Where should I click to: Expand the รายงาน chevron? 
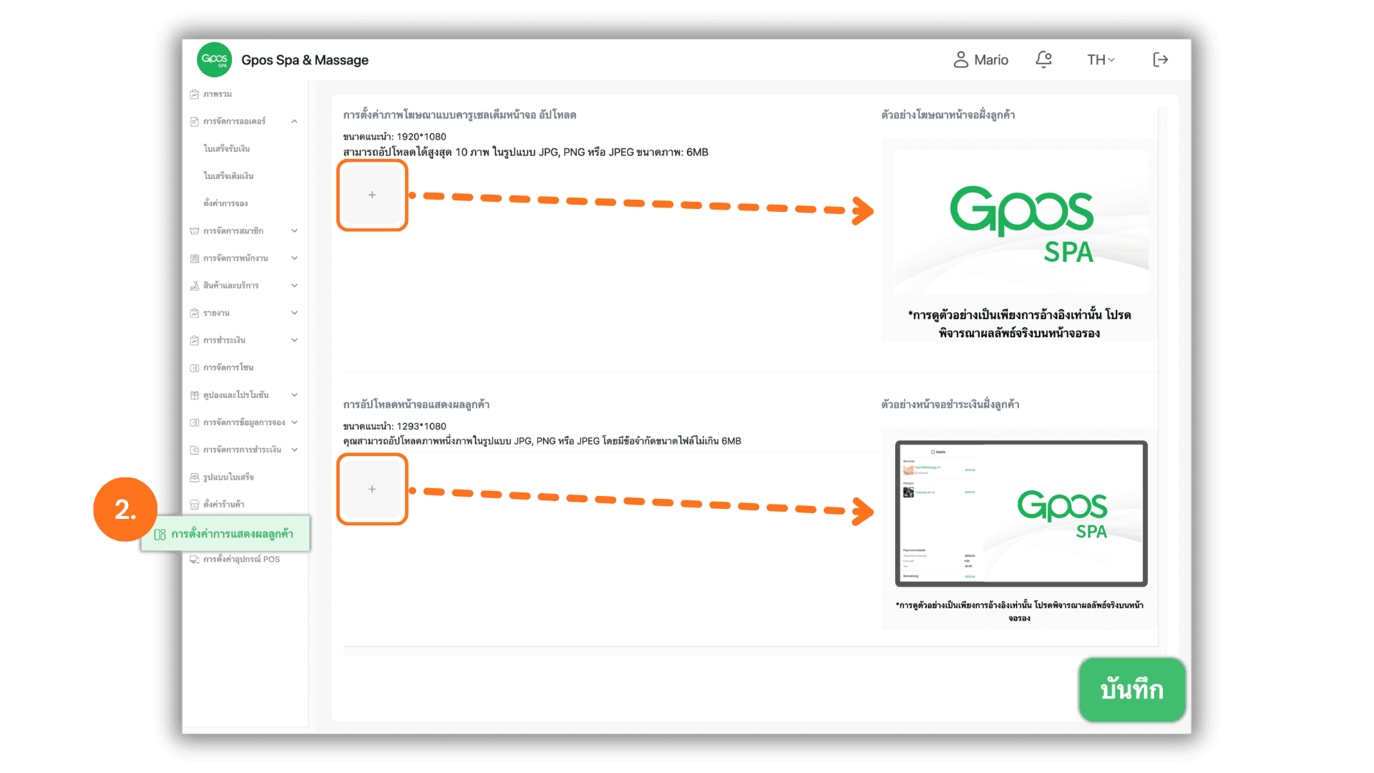[x=294, y=313]
